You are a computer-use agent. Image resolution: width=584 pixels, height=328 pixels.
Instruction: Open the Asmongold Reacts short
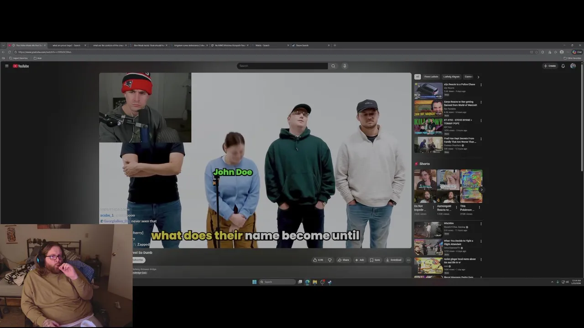(x=448, y=186)
